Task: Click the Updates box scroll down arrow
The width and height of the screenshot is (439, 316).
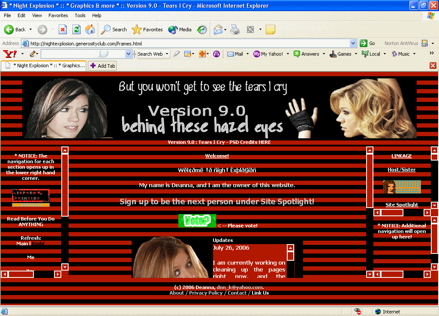Action: [290, 274]
